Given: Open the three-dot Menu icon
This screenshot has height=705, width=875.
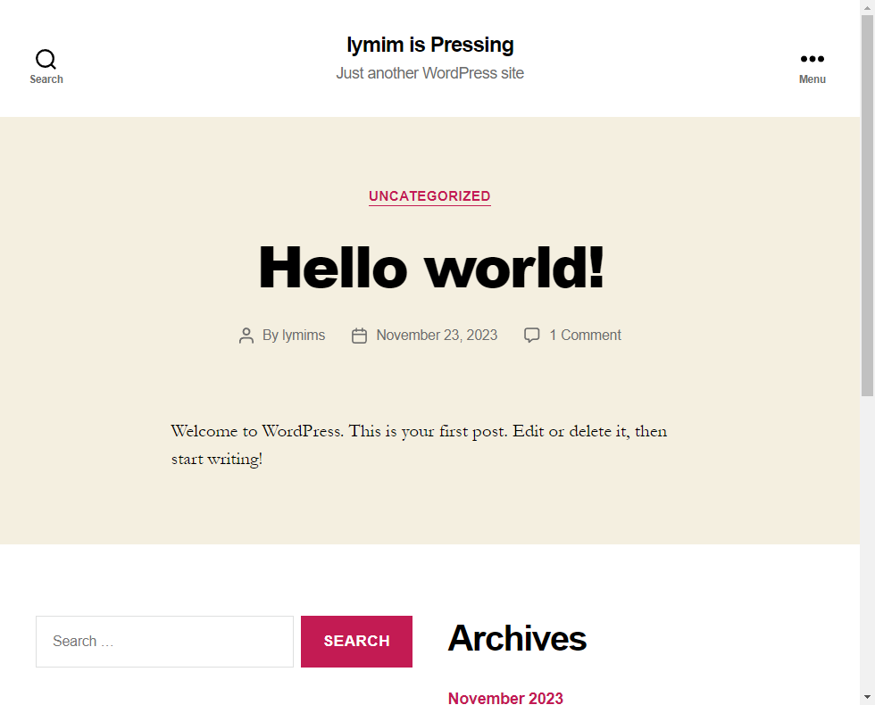Looking at the screenshot, I should 812,59.
